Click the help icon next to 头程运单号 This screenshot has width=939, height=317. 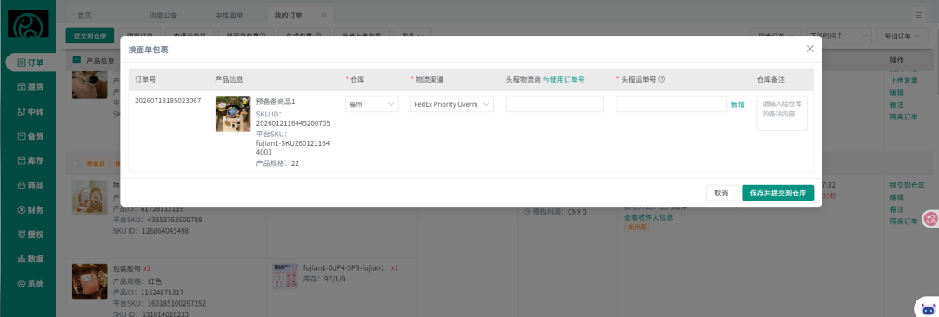coord(662,79)
